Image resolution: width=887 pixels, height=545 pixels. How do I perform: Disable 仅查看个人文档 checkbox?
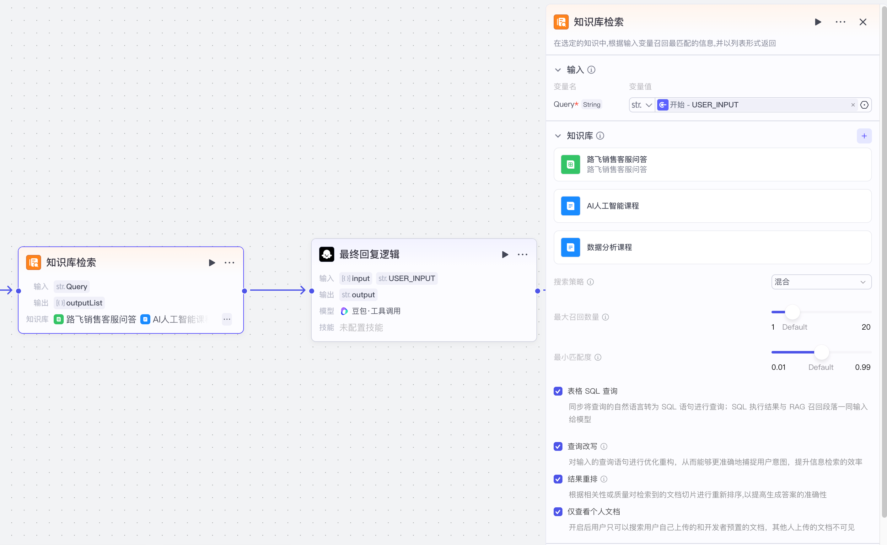[x=558, y=511]
